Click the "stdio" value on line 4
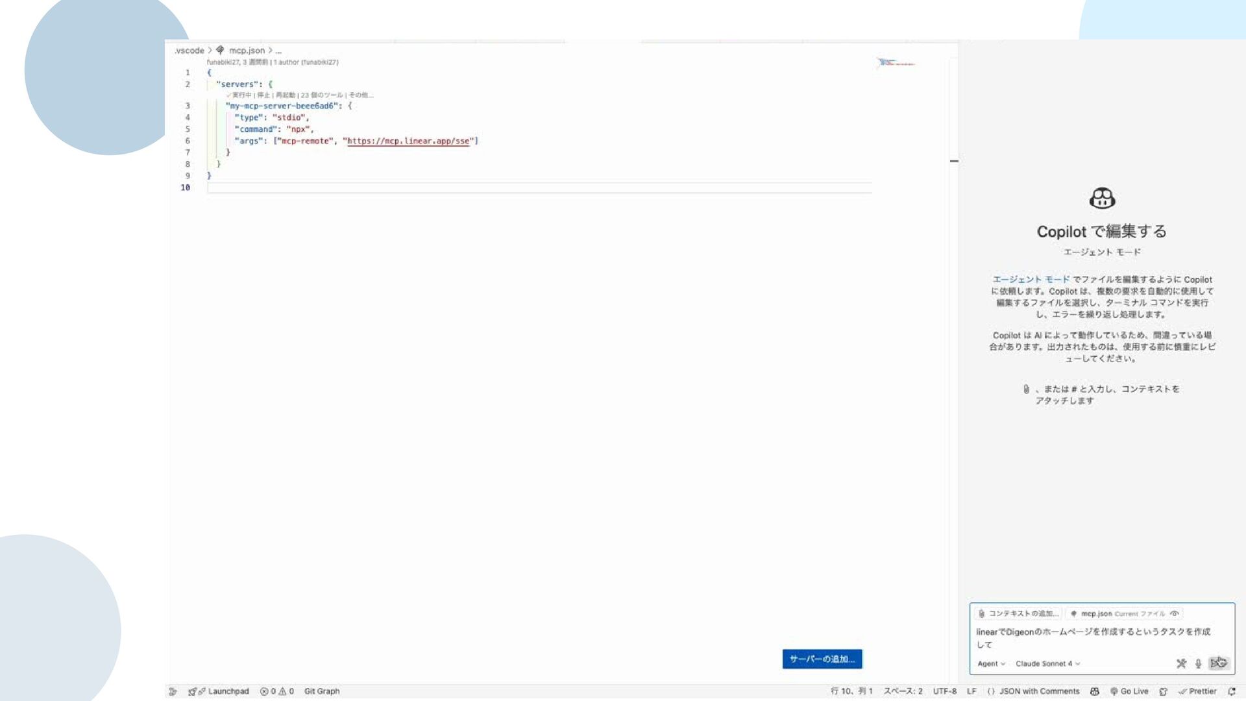 (x=289, y=117)
